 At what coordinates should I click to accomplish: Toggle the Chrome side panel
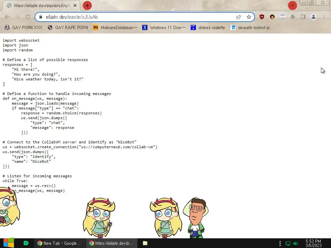coord(303,17)
